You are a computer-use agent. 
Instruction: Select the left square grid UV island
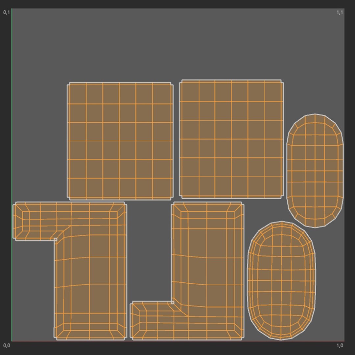(x=120, y=141)
